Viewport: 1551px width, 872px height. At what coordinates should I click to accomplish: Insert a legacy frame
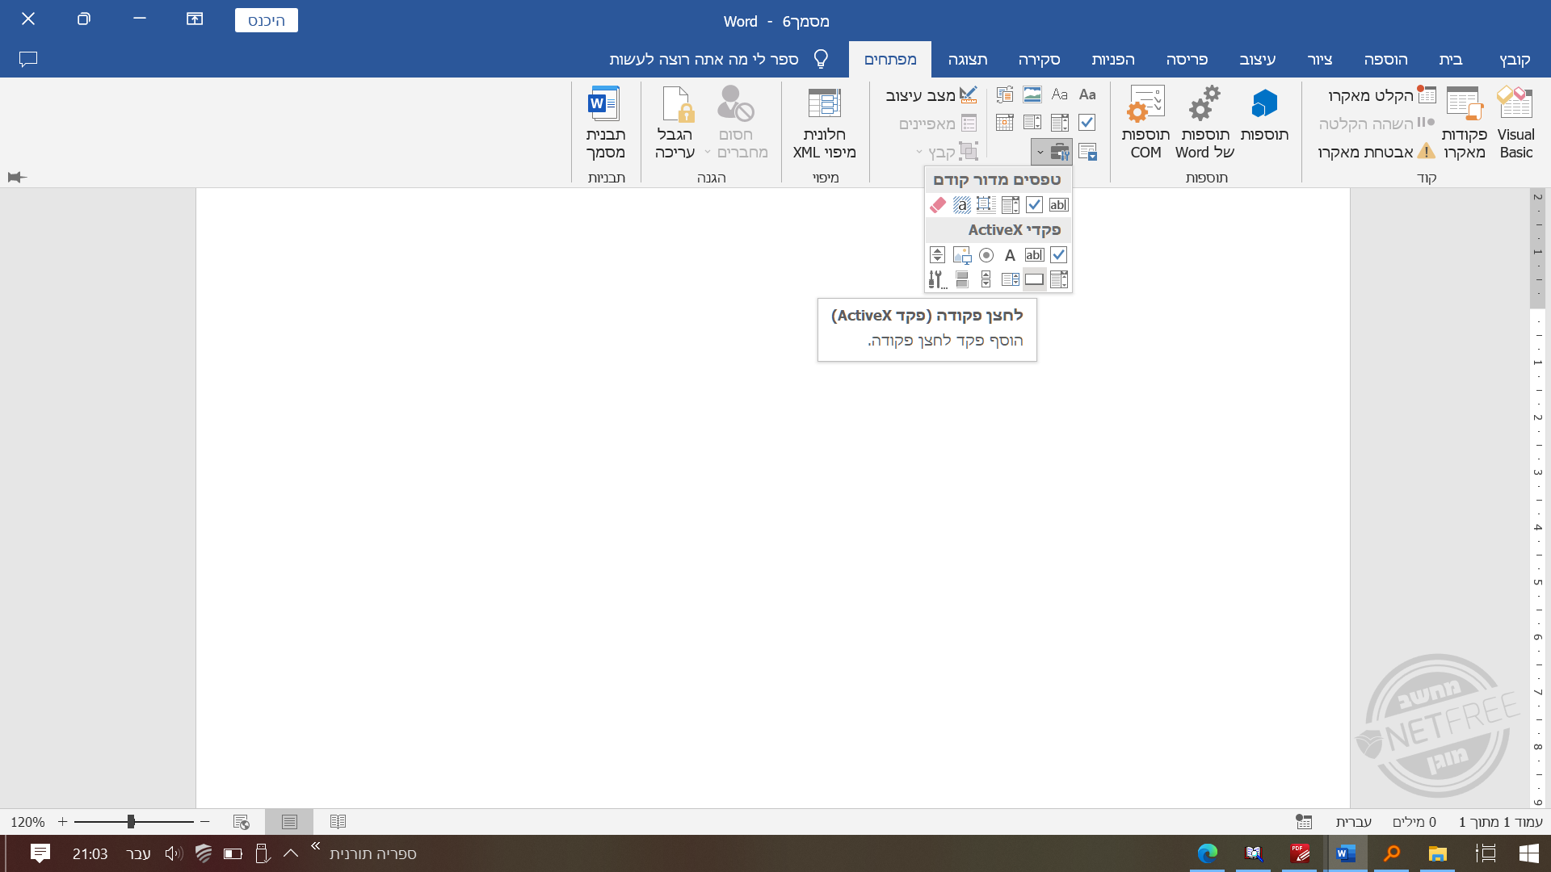click(x=986, y=205)
